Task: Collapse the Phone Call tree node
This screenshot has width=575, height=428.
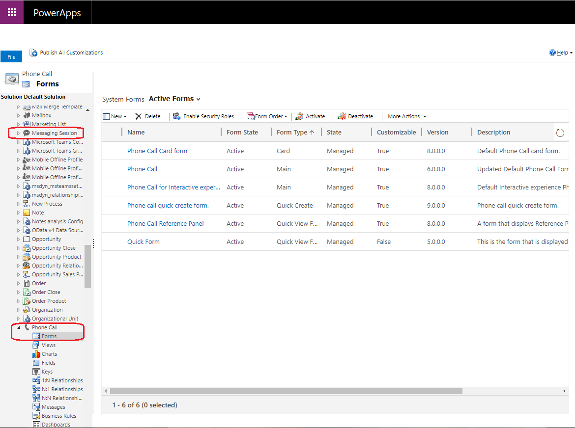Action: click(x=19, y=328)
